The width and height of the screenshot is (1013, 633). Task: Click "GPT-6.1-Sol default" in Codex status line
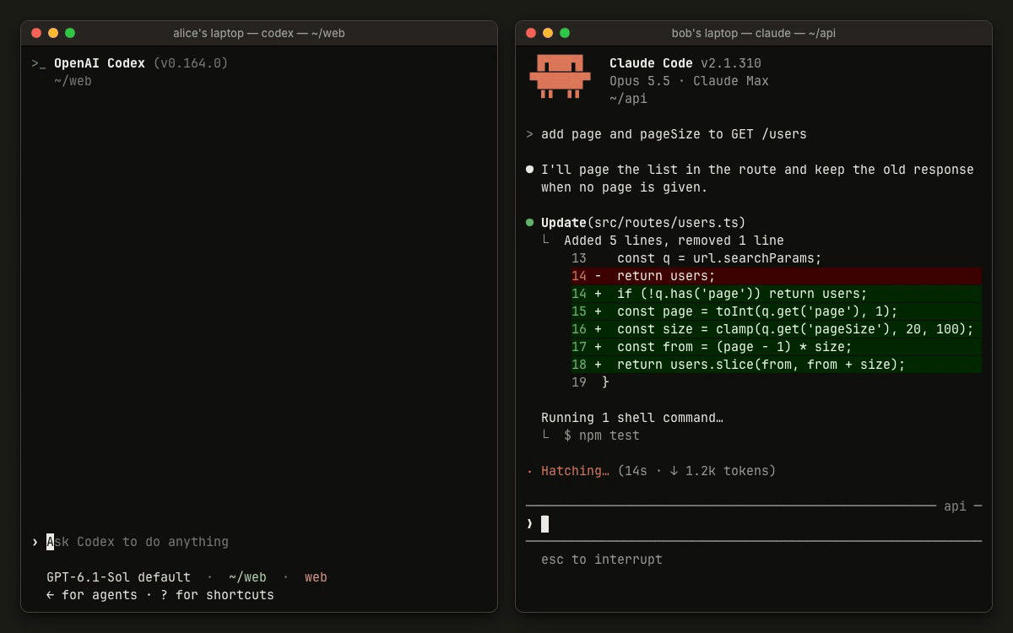118,577
